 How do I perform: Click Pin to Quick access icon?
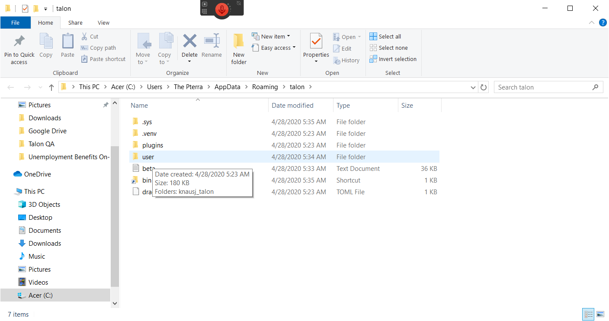19,42
